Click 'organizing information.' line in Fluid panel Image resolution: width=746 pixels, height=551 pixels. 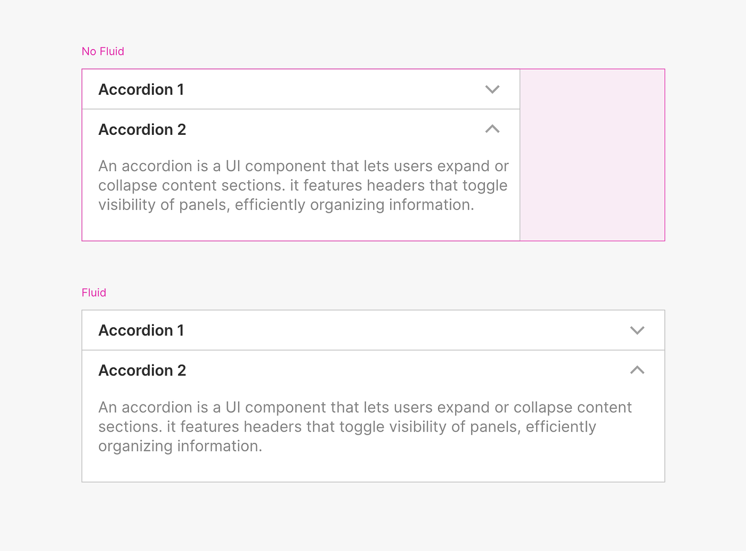(180, 446)
